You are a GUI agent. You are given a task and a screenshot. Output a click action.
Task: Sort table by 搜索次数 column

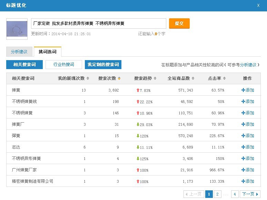coord(119,79)
